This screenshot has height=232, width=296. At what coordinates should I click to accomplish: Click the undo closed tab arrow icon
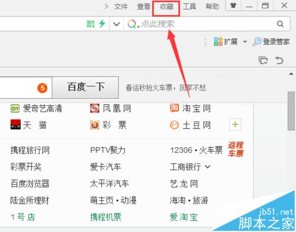279,60
